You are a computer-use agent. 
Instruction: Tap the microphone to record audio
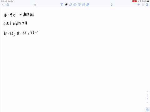pyautogui.click(x=112, y=5)
